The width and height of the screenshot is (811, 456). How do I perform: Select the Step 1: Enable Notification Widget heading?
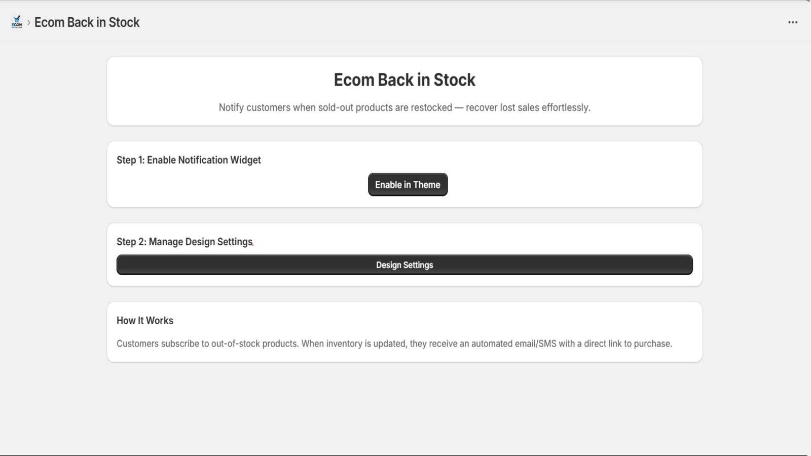coord(189,160)
